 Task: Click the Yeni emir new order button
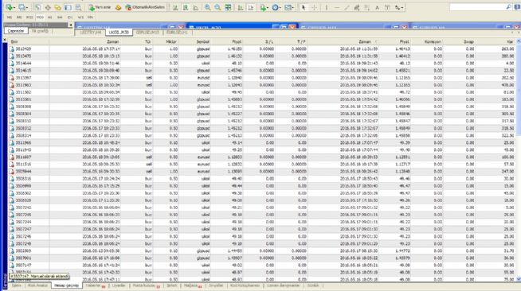[100, 7]
